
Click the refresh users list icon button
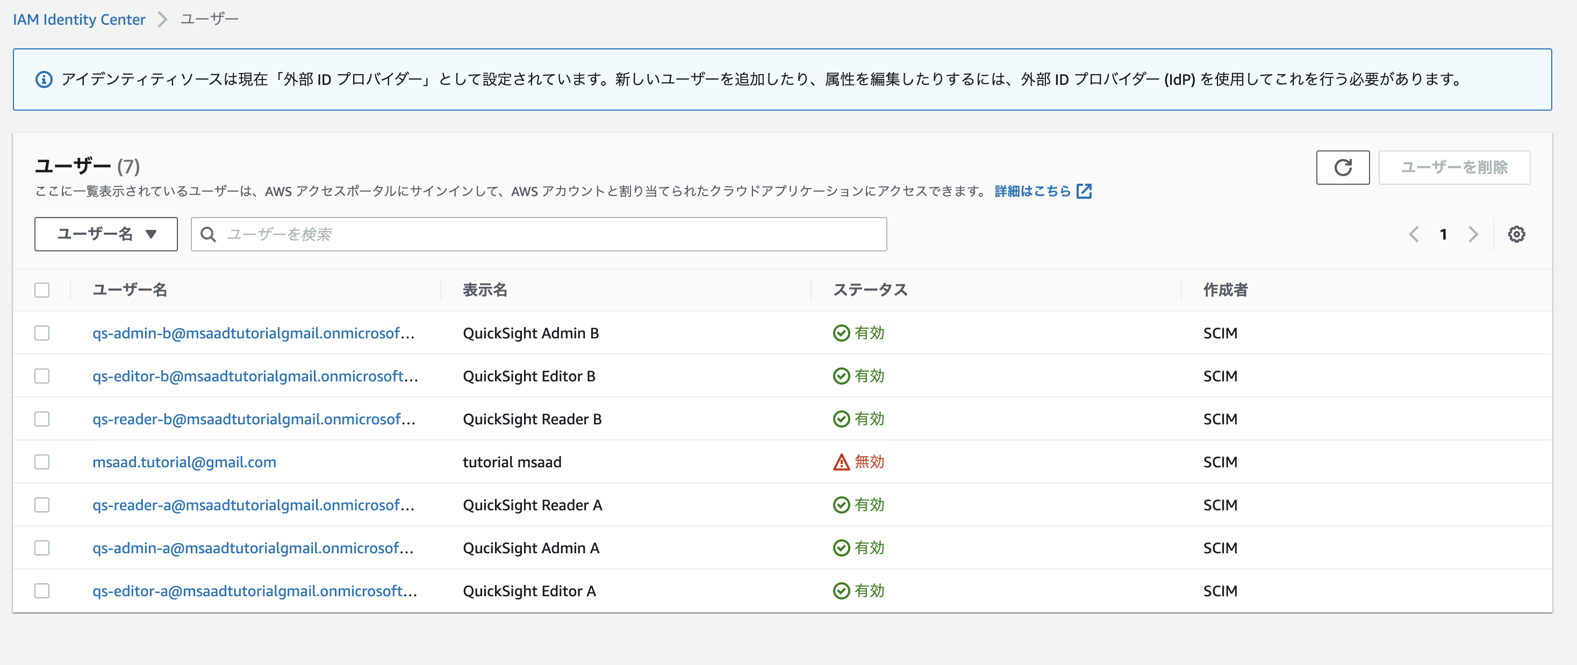[1343, 168]
